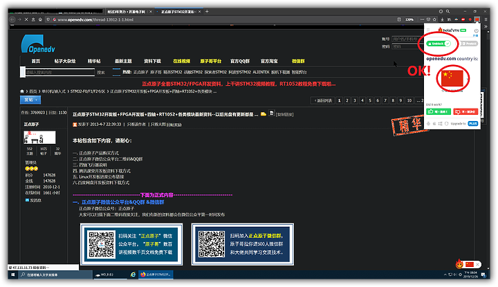Click 最新主题 in forum navigation
498x287 pixels.
(123, 61)
